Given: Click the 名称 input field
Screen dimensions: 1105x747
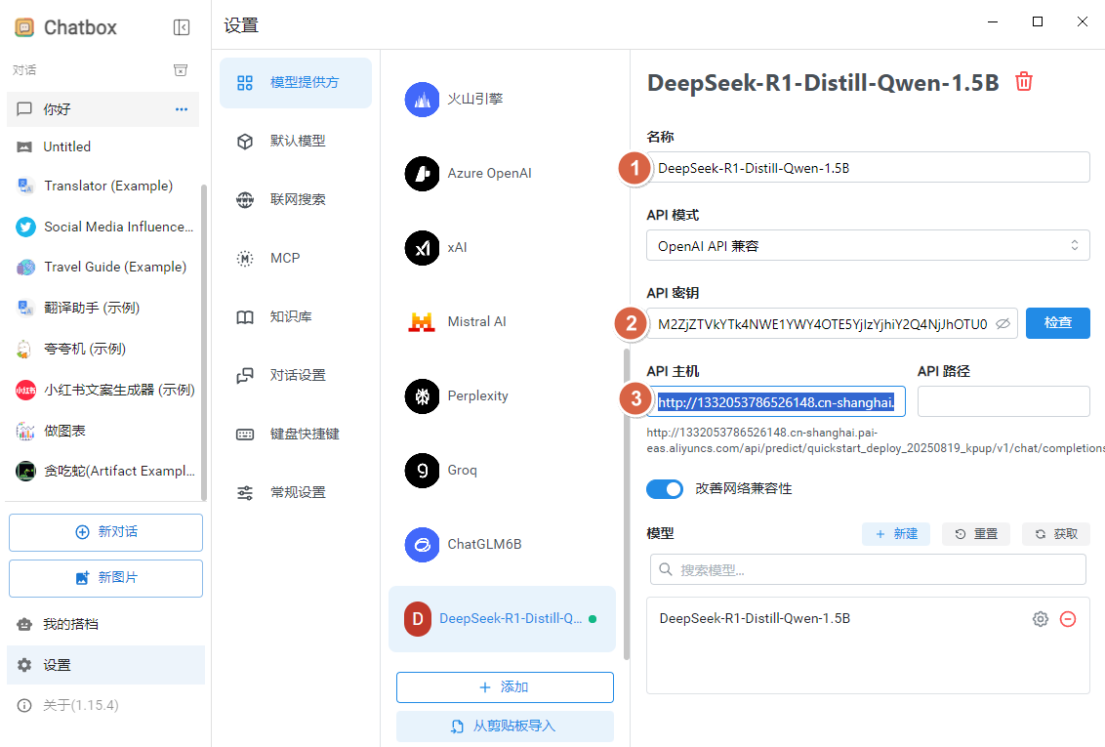Looking at the screenshot, I should tap(868, 168).
